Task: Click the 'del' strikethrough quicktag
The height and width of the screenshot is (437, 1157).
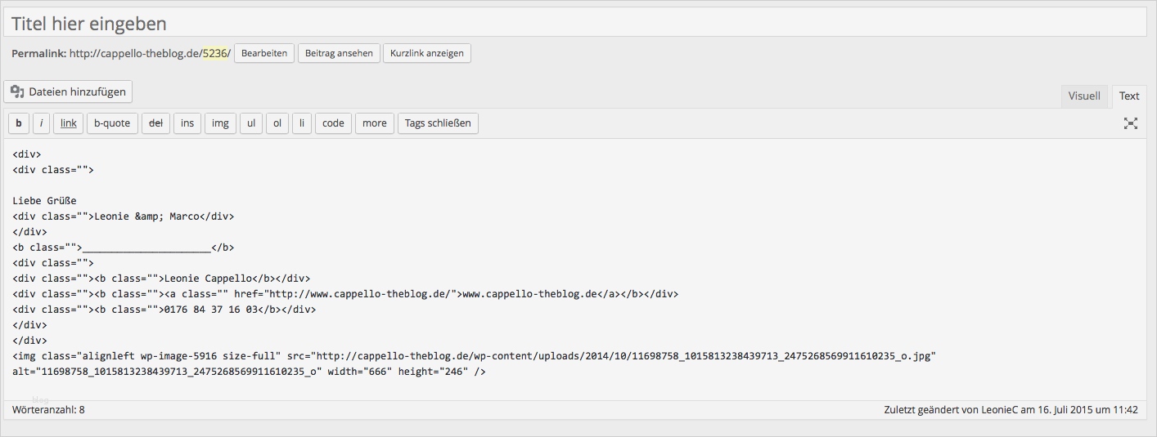Action: pos(155,123)
